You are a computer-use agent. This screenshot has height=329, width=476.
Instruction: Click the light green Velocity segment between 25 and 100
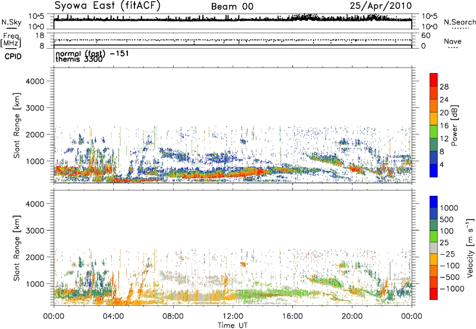[434, 236]
